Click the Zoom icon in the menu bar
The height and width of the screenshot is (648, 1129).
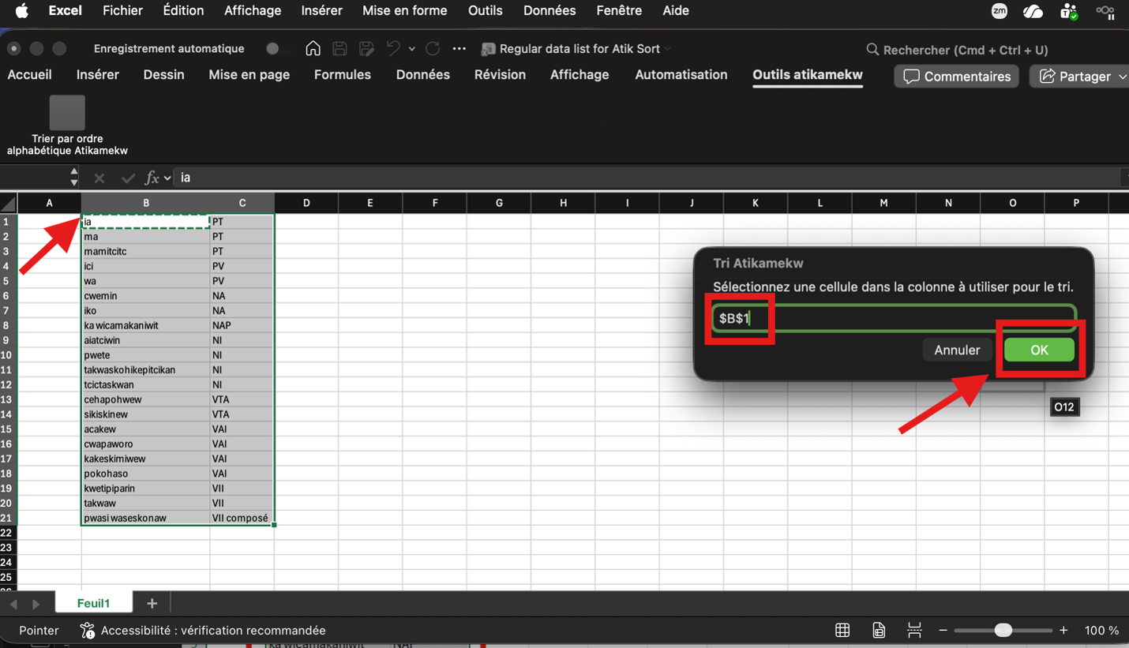click(x=1000, y=10)
